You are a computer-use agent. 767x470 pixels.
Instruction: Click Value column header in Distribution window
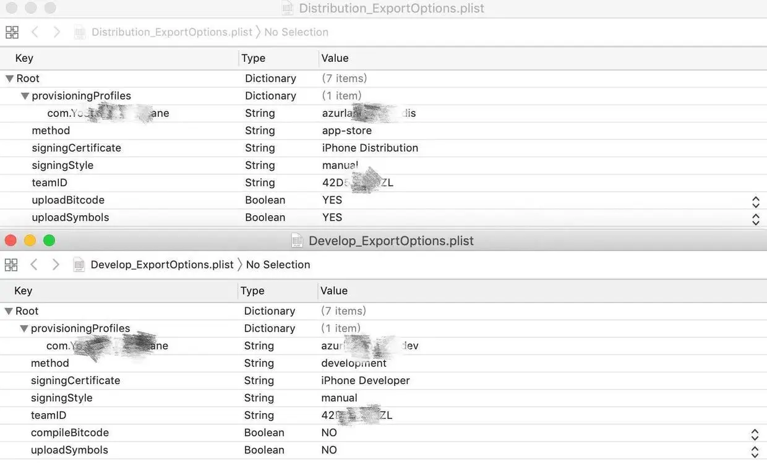pos(335,58)
